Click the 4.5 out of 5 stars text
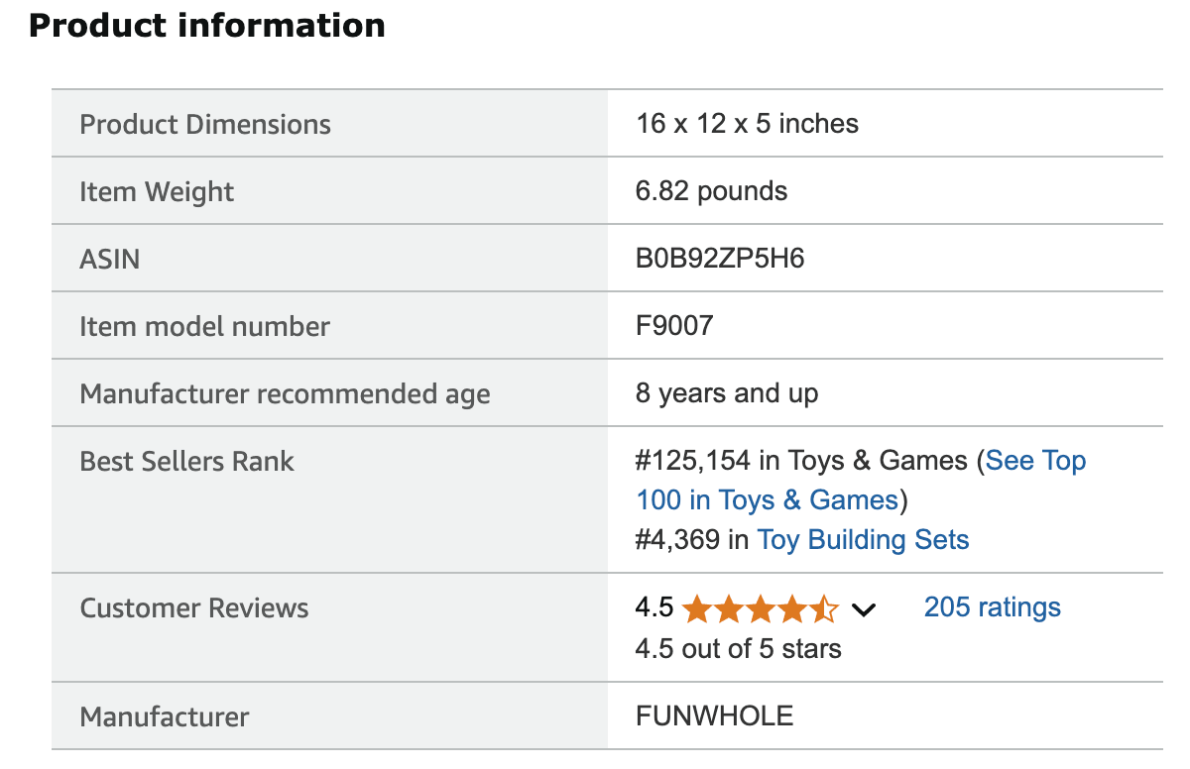The height and width of the screenshot is (769, 1190). click(738, 649)
